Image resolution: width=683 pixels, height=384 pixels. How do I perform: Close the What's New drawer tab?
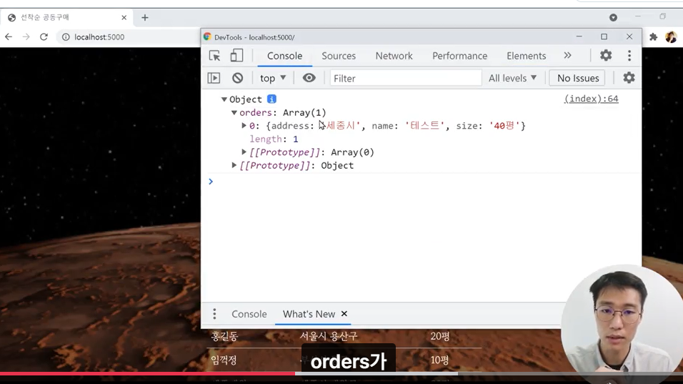pyautogui.click(x=344, y=314)
